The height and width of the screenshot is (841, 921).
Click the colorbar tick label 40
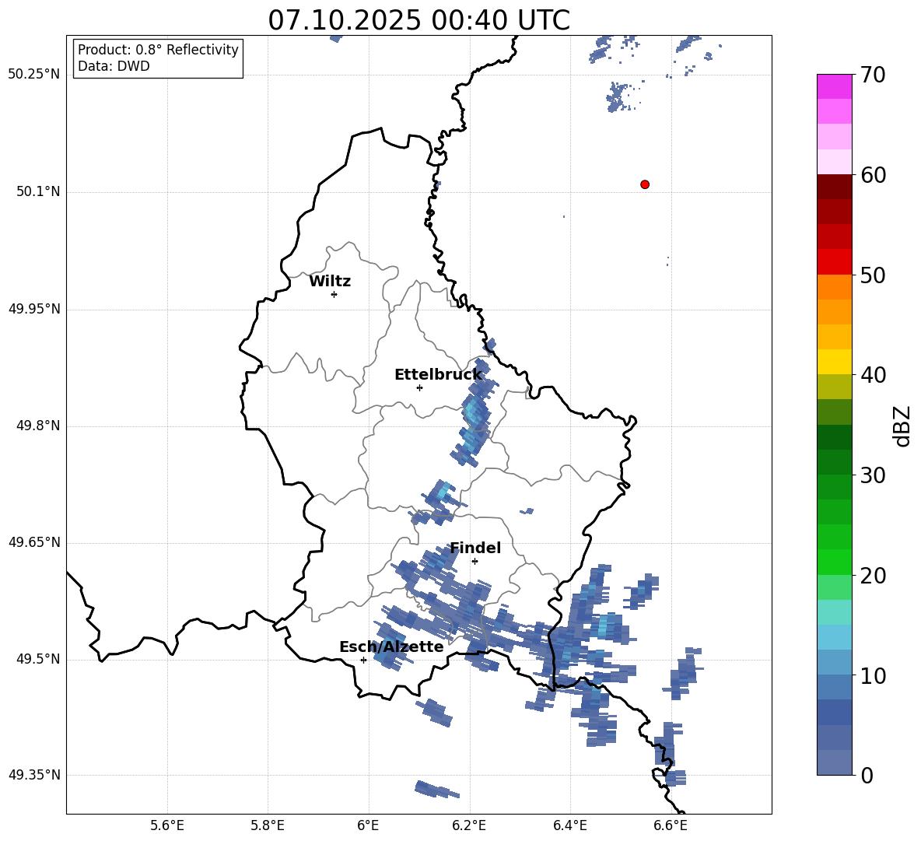(x=873, y=375)
